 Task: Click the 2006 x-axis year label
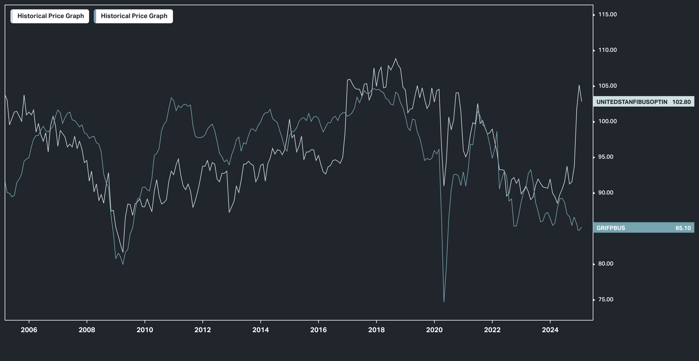[x=29, y=330]
